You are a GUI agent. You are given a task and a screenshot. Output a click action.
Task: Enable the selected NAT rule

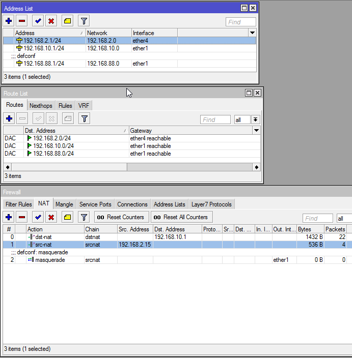(38, 217)
